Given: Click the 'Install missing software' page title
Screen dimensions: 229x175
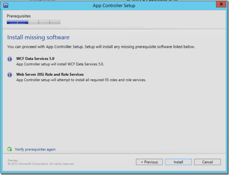Looking at the screenshot, I should (x=38, y=37).
